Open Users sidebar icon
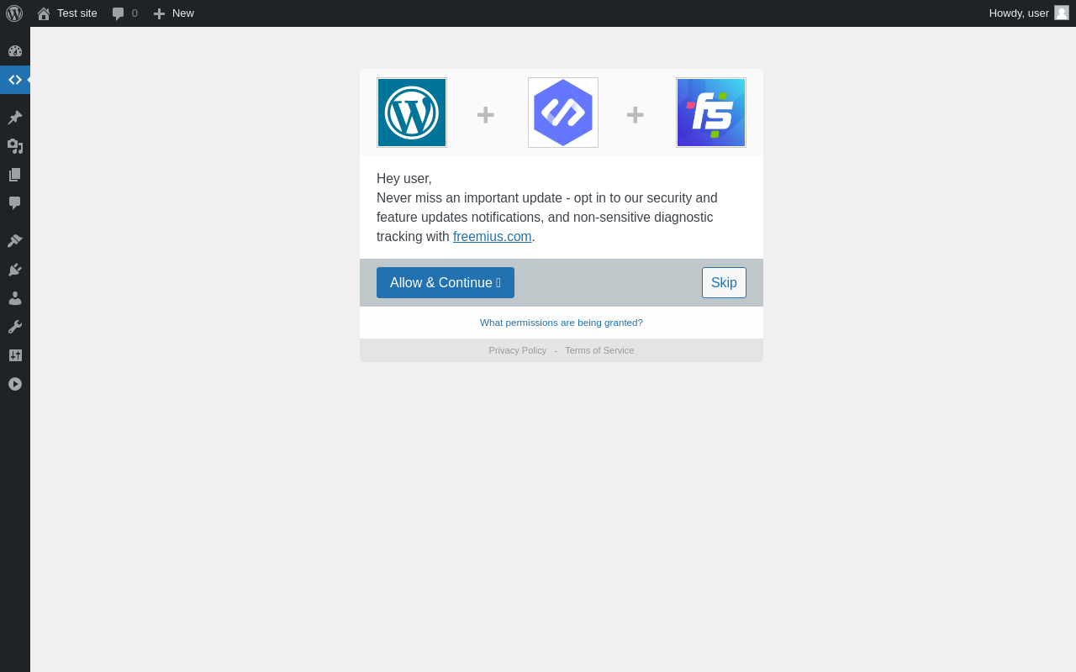 click(15, 298)
